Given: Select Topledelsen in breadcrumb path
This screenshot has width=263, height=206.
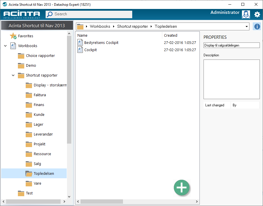Looking at the screenshot, I should coord(166,26).
